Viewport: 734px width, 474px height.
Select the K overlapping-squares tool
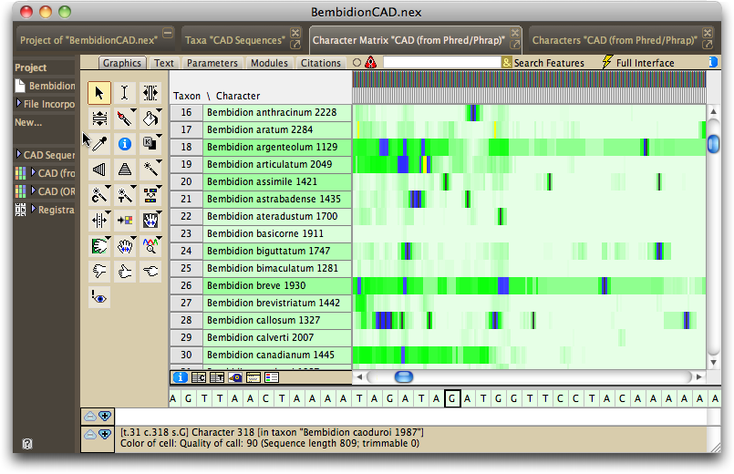click(150, 144)
